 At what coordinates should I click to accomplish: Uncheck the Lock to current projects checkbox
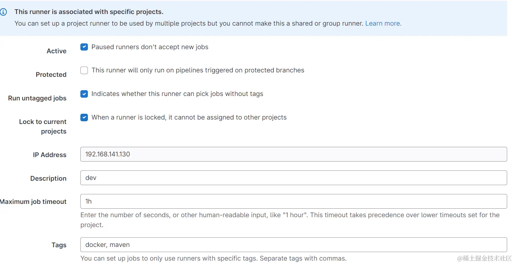(x=84, y=117)
